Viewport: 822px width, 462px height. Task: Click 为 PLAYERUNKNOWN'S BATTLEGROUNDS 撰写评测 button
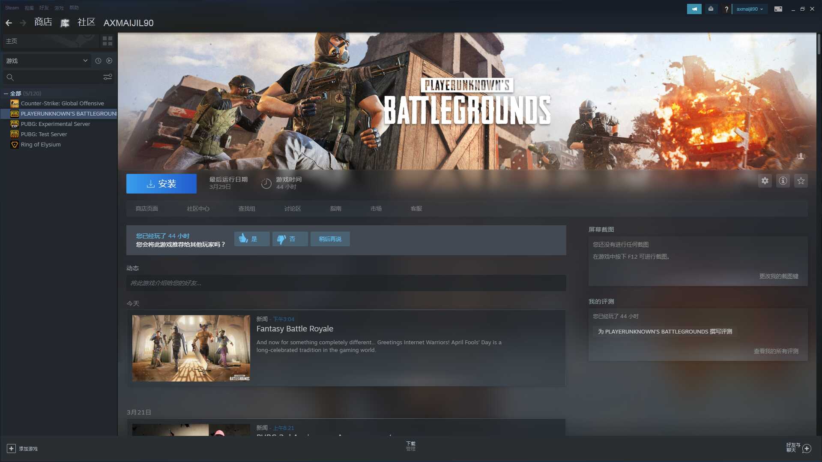coord(665,332)
